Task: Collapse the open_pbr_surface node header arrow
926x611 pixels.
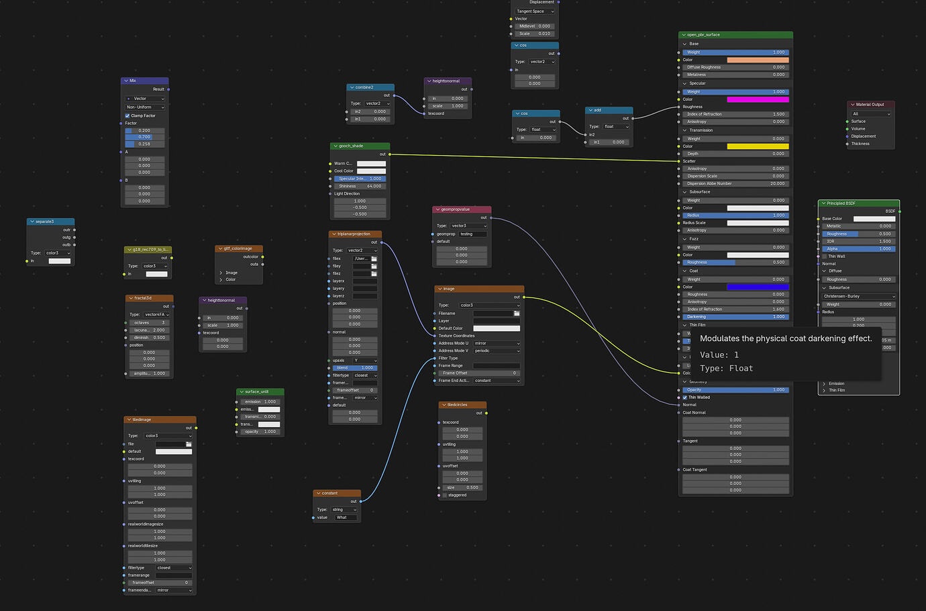Action: coord(684,35)
